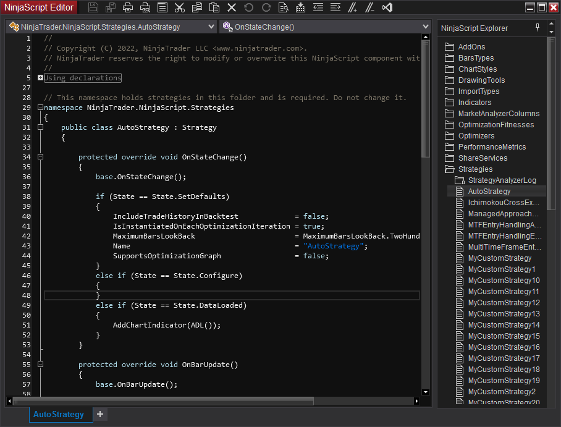Click the Cut scissors icon

click(x=180, y=8)
